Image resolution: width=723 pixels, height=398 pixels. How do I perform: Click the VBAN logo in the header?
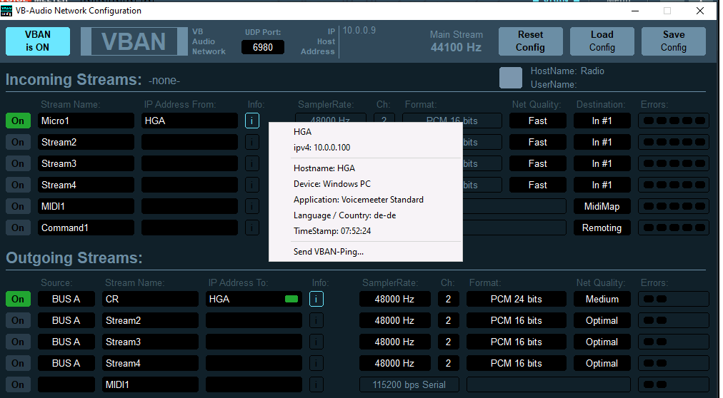(134, 41)
